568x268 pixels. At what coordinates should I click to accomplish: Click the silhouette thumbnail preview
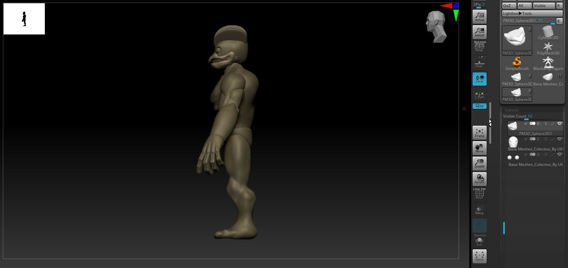[24, 19]
